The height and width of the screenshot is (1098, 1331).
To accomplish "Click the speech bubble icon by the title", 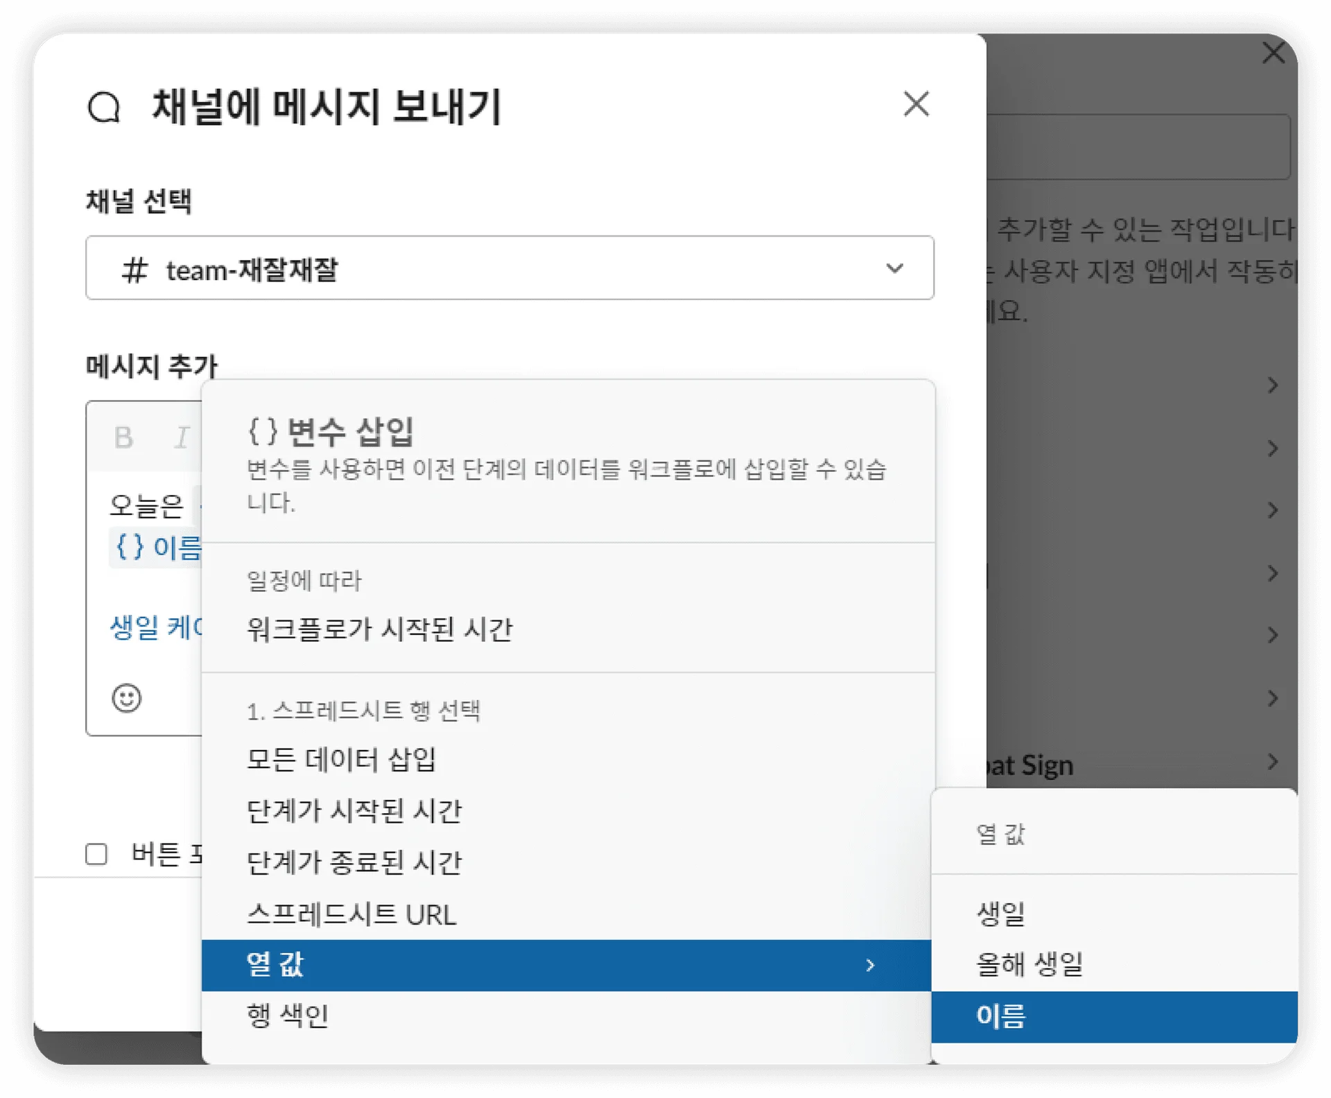I will [104, 107].
